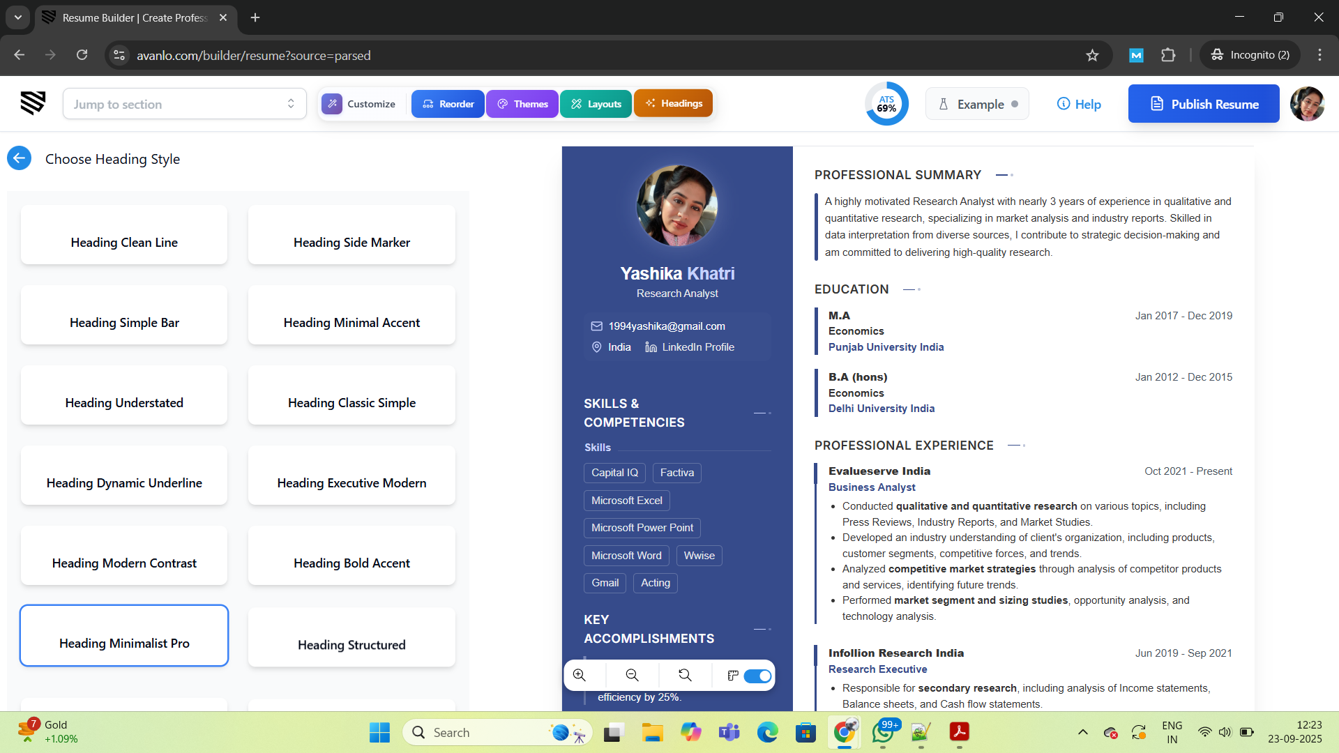Select the Heading Modern Contrast style

pos(124,556)
